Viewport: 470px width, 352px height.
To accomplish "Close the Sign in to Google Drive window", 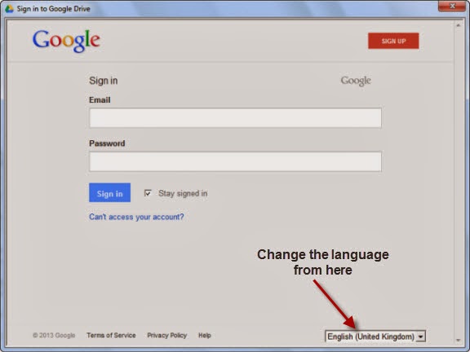I will coord(452,6).
